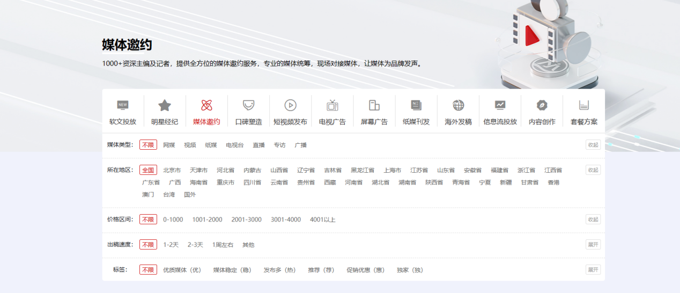Filter by 北京市 region
Viewport: 680px width, 293px height.
coord(172,170)
